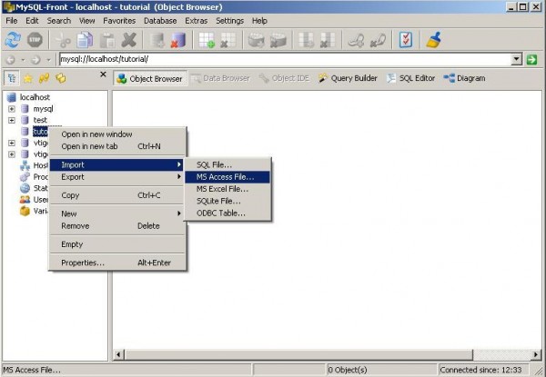Viewport: 546px width, 377px height.
Task: Expand the test database node
Action: pos(12,120)
